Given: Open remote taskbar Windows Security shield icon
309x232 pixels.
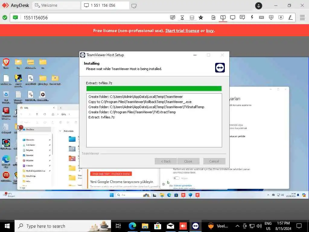Looking at the screenshot, I should click(190, 195).
